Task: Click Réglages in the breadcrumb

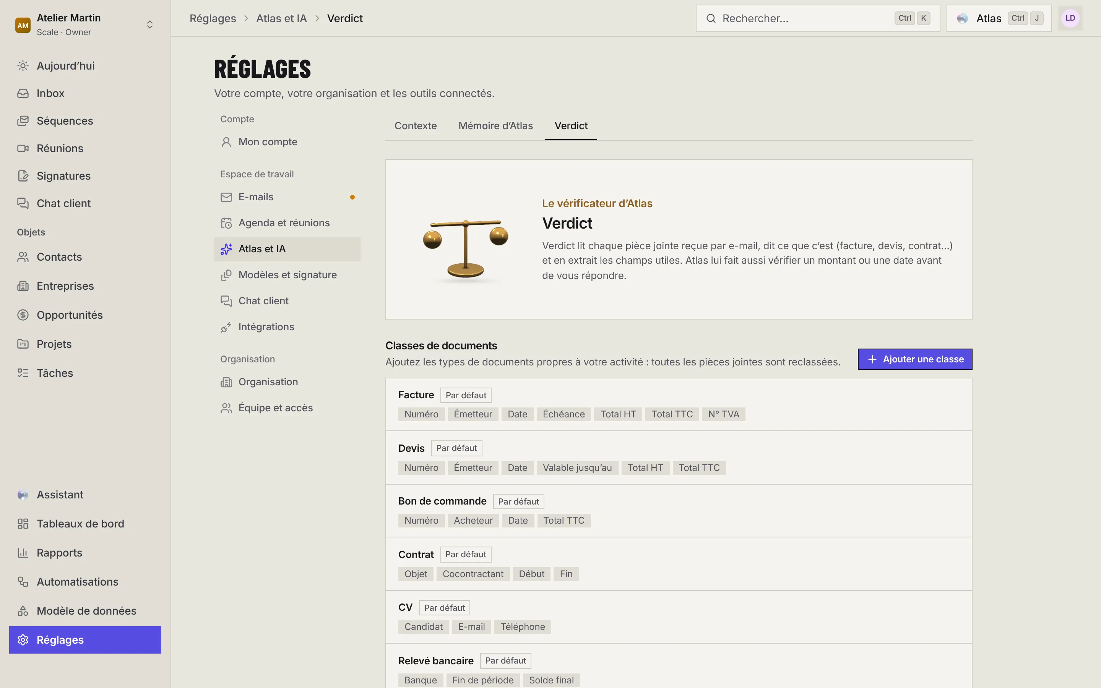Action: point(213,18)
